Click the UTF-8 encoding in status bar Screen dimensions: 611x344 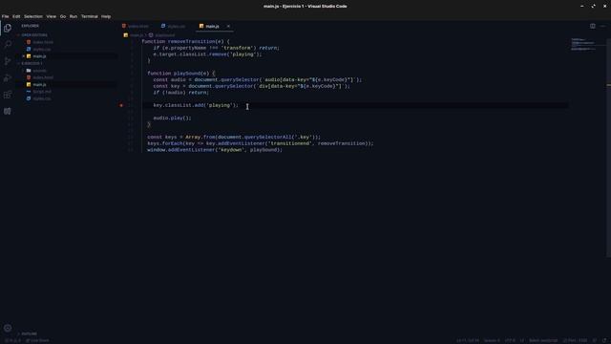[510, 340]
